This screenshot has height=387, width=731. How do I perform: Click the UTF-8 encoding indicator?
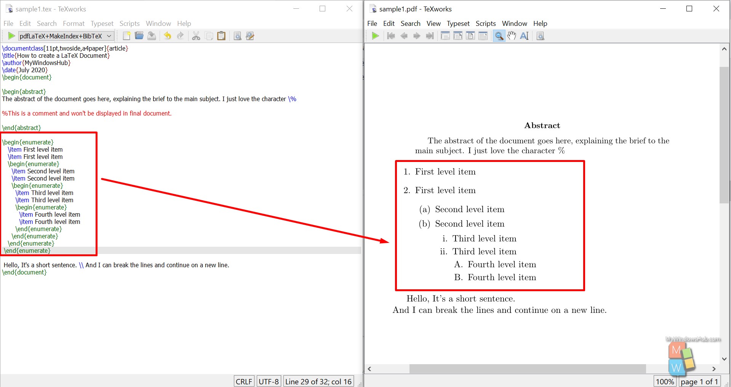[x=269, y=381]
